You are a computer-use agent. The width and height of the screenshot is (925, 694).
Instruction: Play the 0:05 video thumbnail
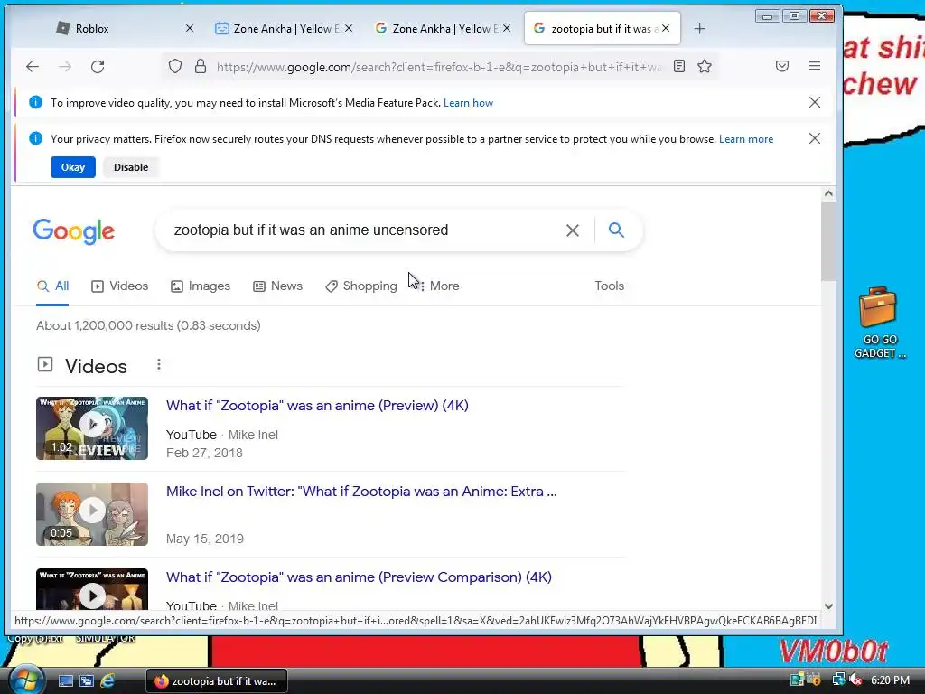92,514
